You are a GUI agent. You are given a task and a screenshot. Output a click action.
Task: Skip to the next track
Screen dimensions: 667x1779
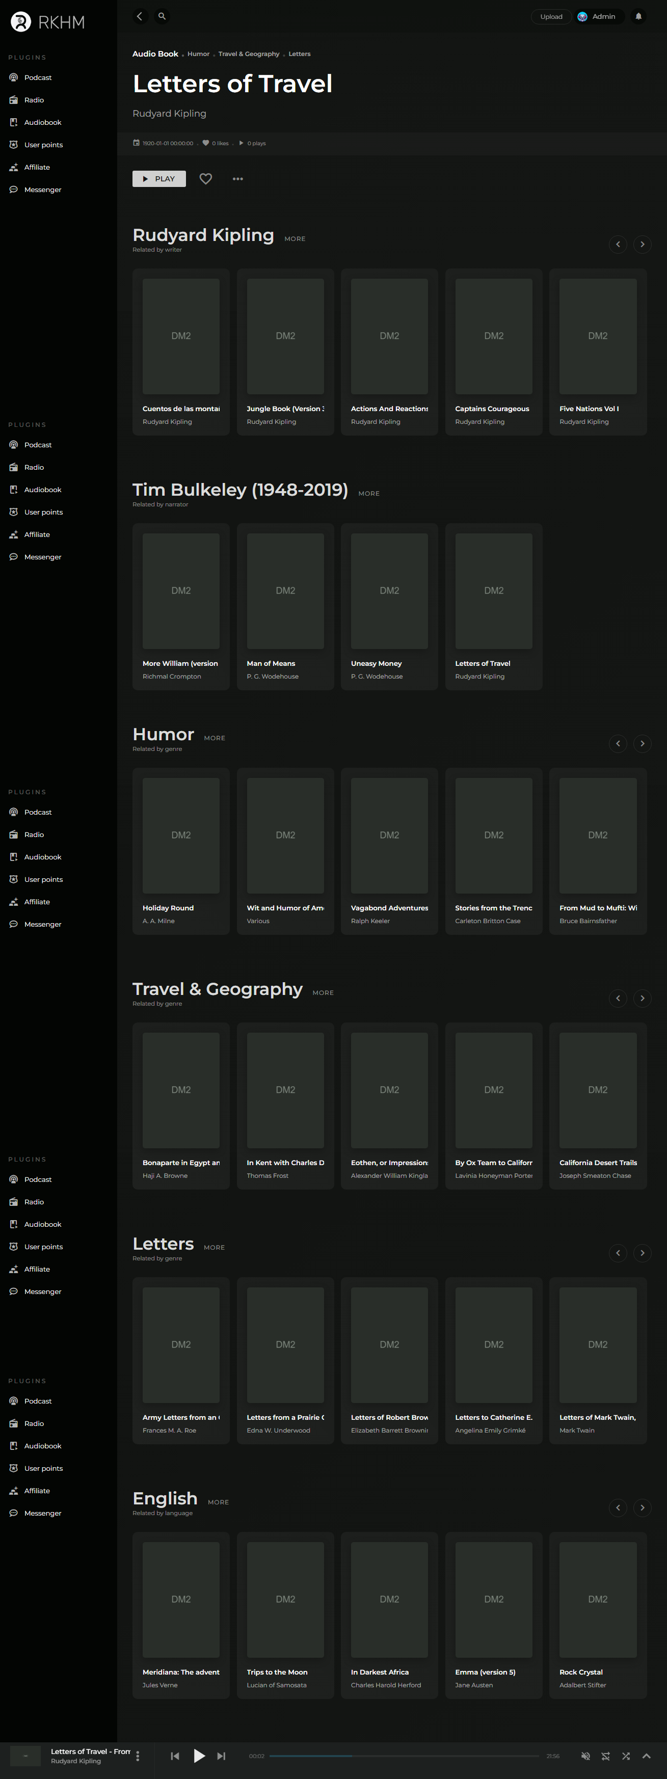pyautogui.click(x=221, y=1756)
